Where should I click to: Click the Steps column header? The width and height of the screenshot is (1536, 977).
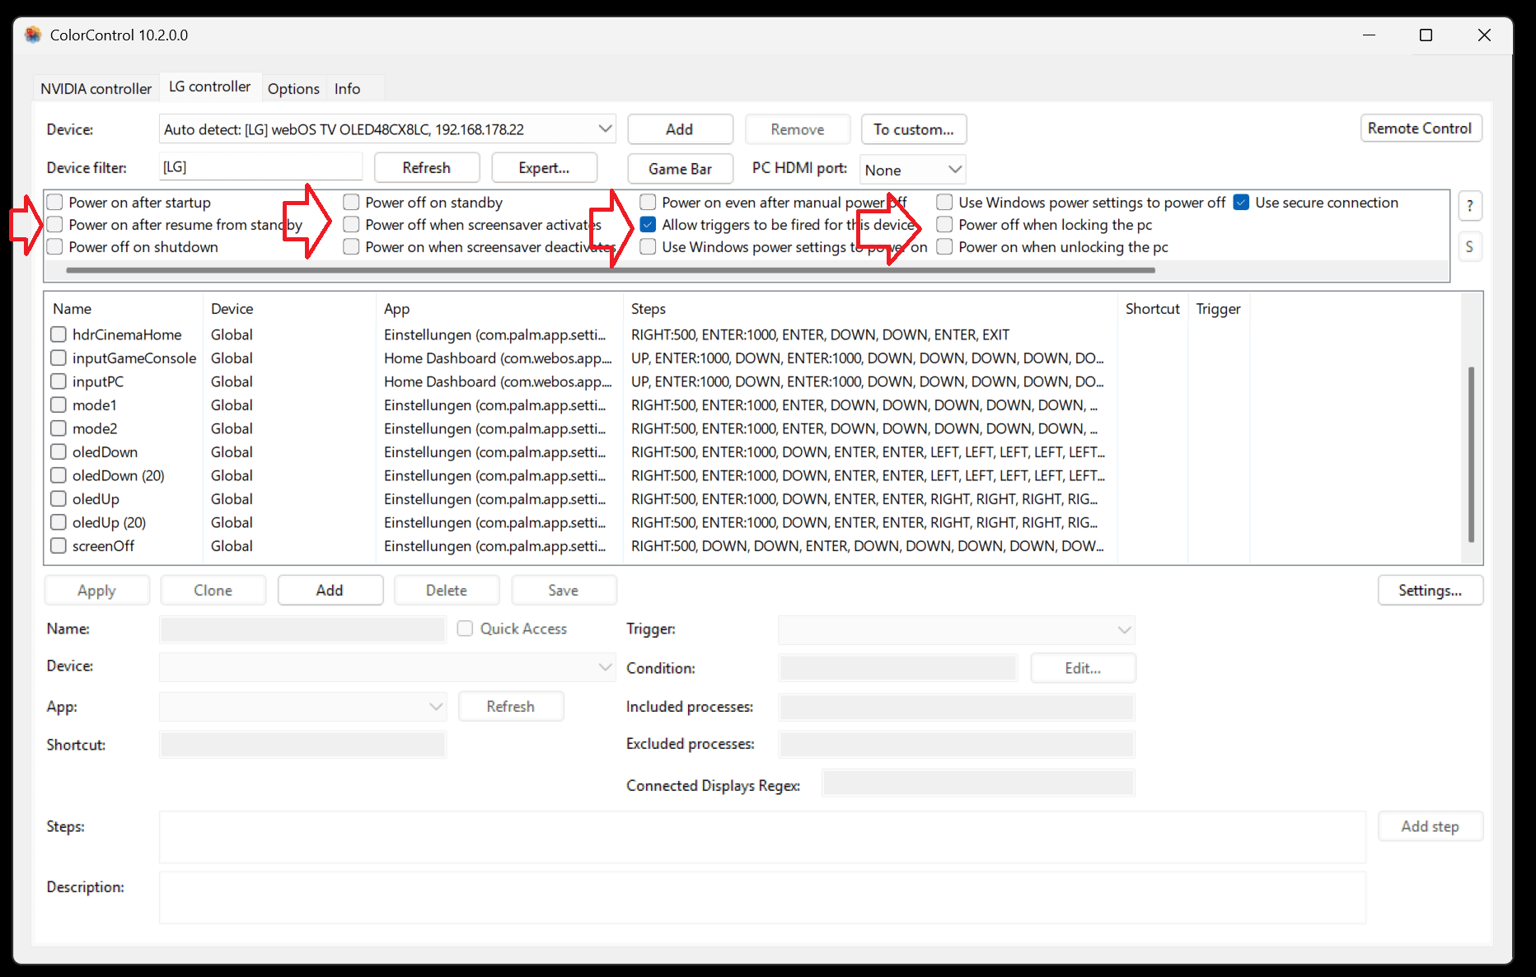click(x=869, y=309)
